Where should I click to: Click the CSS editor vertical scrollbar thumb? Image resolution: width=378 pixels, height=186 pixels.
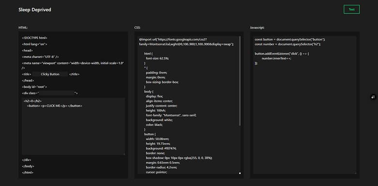(240, 81)
